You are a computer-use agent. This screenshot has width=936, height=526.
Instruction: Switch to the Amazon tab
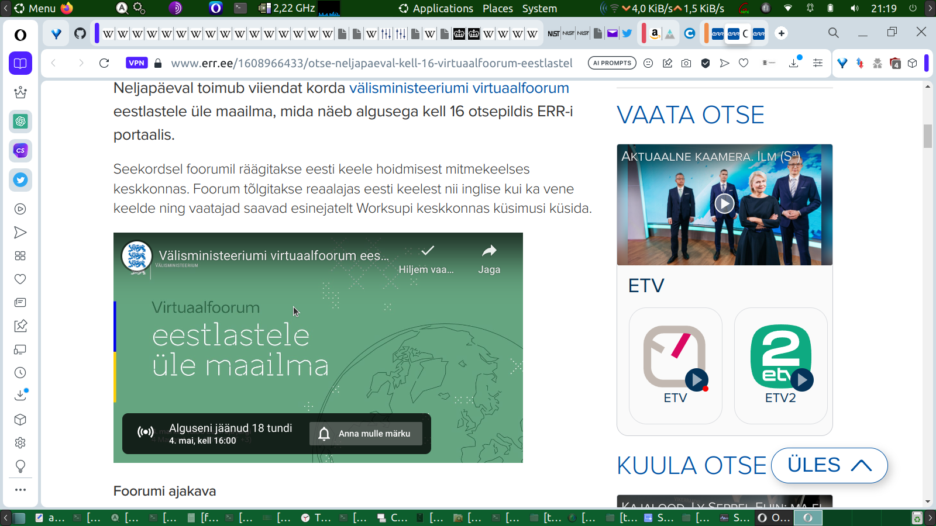(655, 33)
